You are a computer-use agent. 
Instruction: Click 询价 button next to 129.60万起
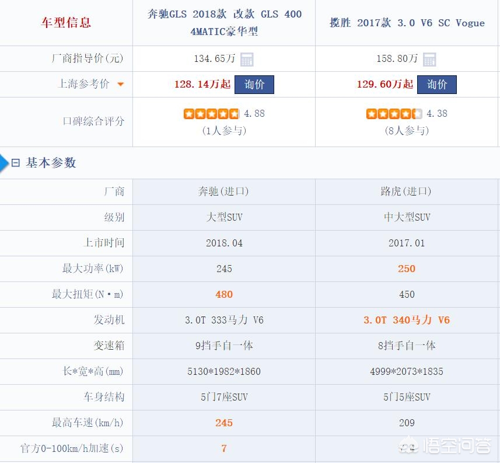[436, 85]
